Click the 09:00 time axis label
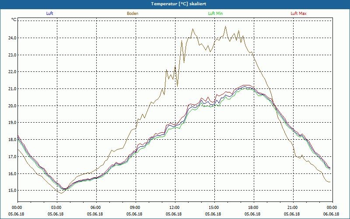The height and width of the screenshot is (219, 350). click(136, 208)
